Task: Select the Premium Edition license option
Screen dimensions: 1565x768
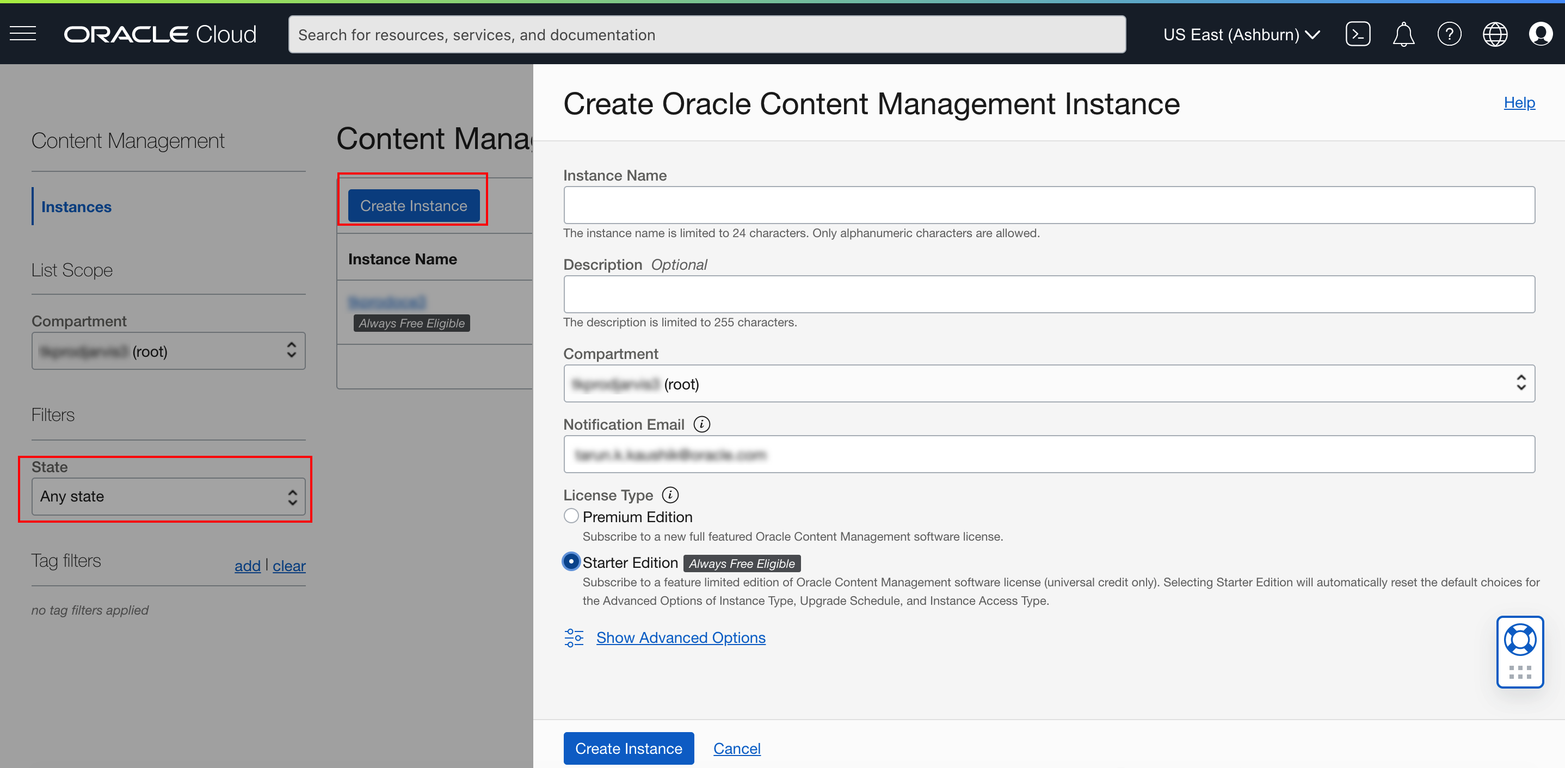Action: pos(571,516)
